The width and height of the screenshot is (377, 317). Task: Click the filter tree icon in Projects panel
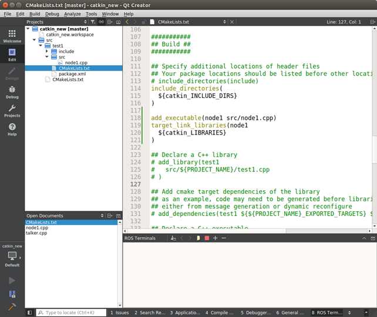[x=93, y=22]
